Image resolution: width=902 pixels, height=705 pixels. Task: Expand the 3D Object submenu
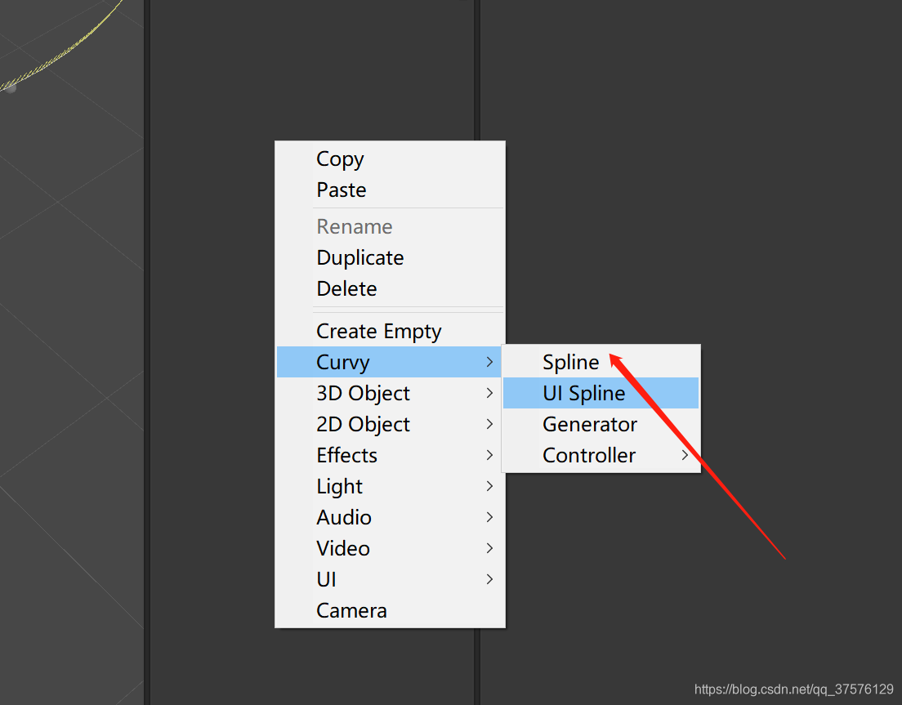point(363,393)
